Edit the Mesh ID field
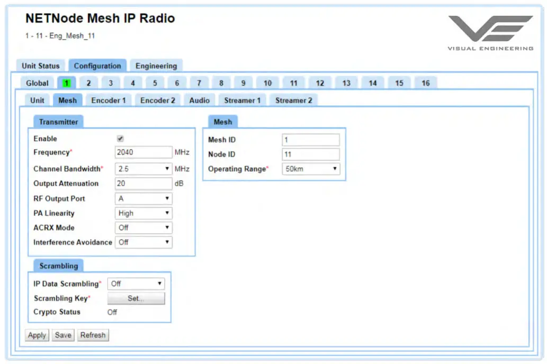This screenshot has height=364, width=547. 310,139
